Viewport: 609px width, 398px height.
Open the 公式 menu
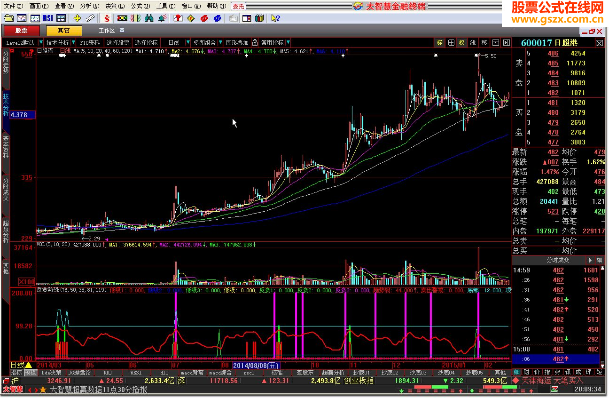coord(140,6)
